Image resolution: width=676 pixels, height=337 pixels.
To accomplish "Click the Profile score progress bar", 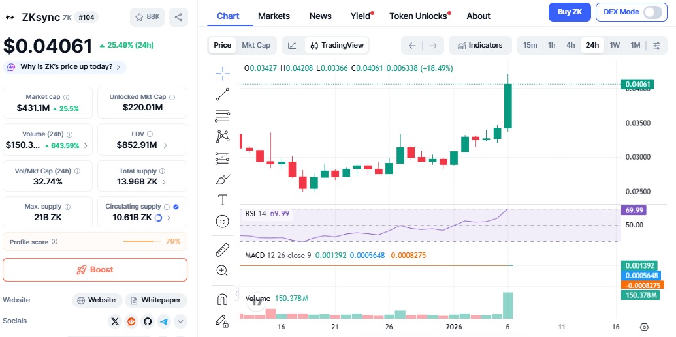I will (142, 242).
